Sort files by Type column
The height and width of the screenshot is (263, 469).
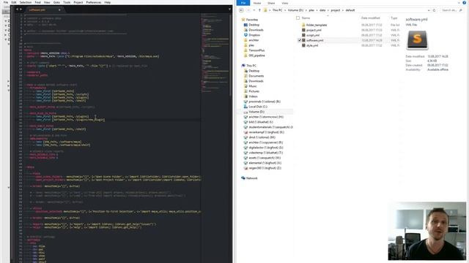pos(394,18)
